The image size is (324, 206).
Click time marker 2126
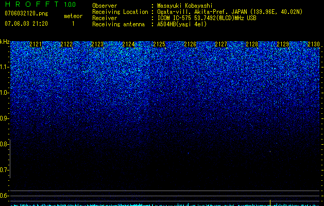pyautogui.click(x=190, y=44)
